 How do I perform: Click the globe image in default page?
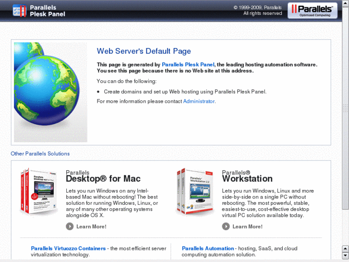(50, 92)
